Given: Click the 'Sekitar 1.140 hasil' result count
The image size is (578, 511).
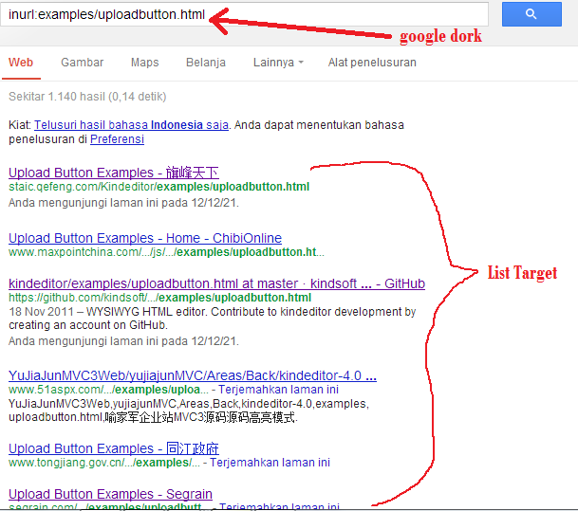Looking at the screenshot, I should tap(87, 97).
